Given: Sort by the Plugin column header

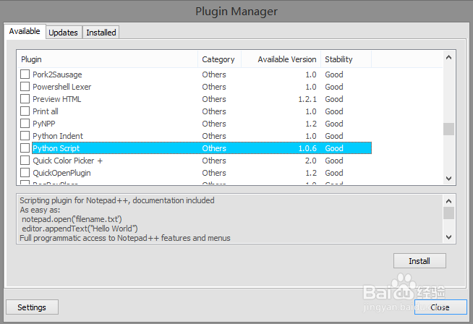Looking at the screenshot, I should pos(107,59).
